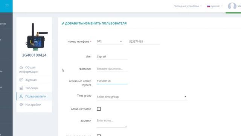The width and height of the screenshot is (241, 136).
Task: Click the Имя field containing Сергей
Action: (x=112, y=57)
